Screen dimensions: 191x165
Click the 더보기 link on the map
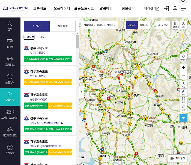tap(83, 157)
